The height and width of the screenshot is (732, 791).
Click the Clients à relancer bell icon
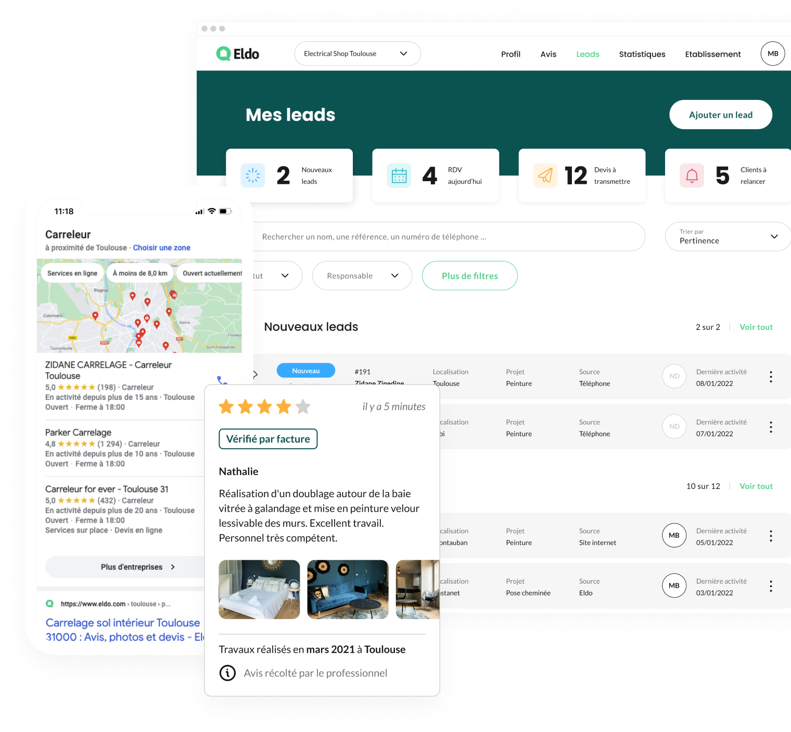692,176
